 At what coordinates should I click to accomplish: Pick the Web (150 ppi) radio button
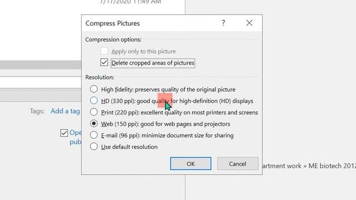(x=94, y=123)
